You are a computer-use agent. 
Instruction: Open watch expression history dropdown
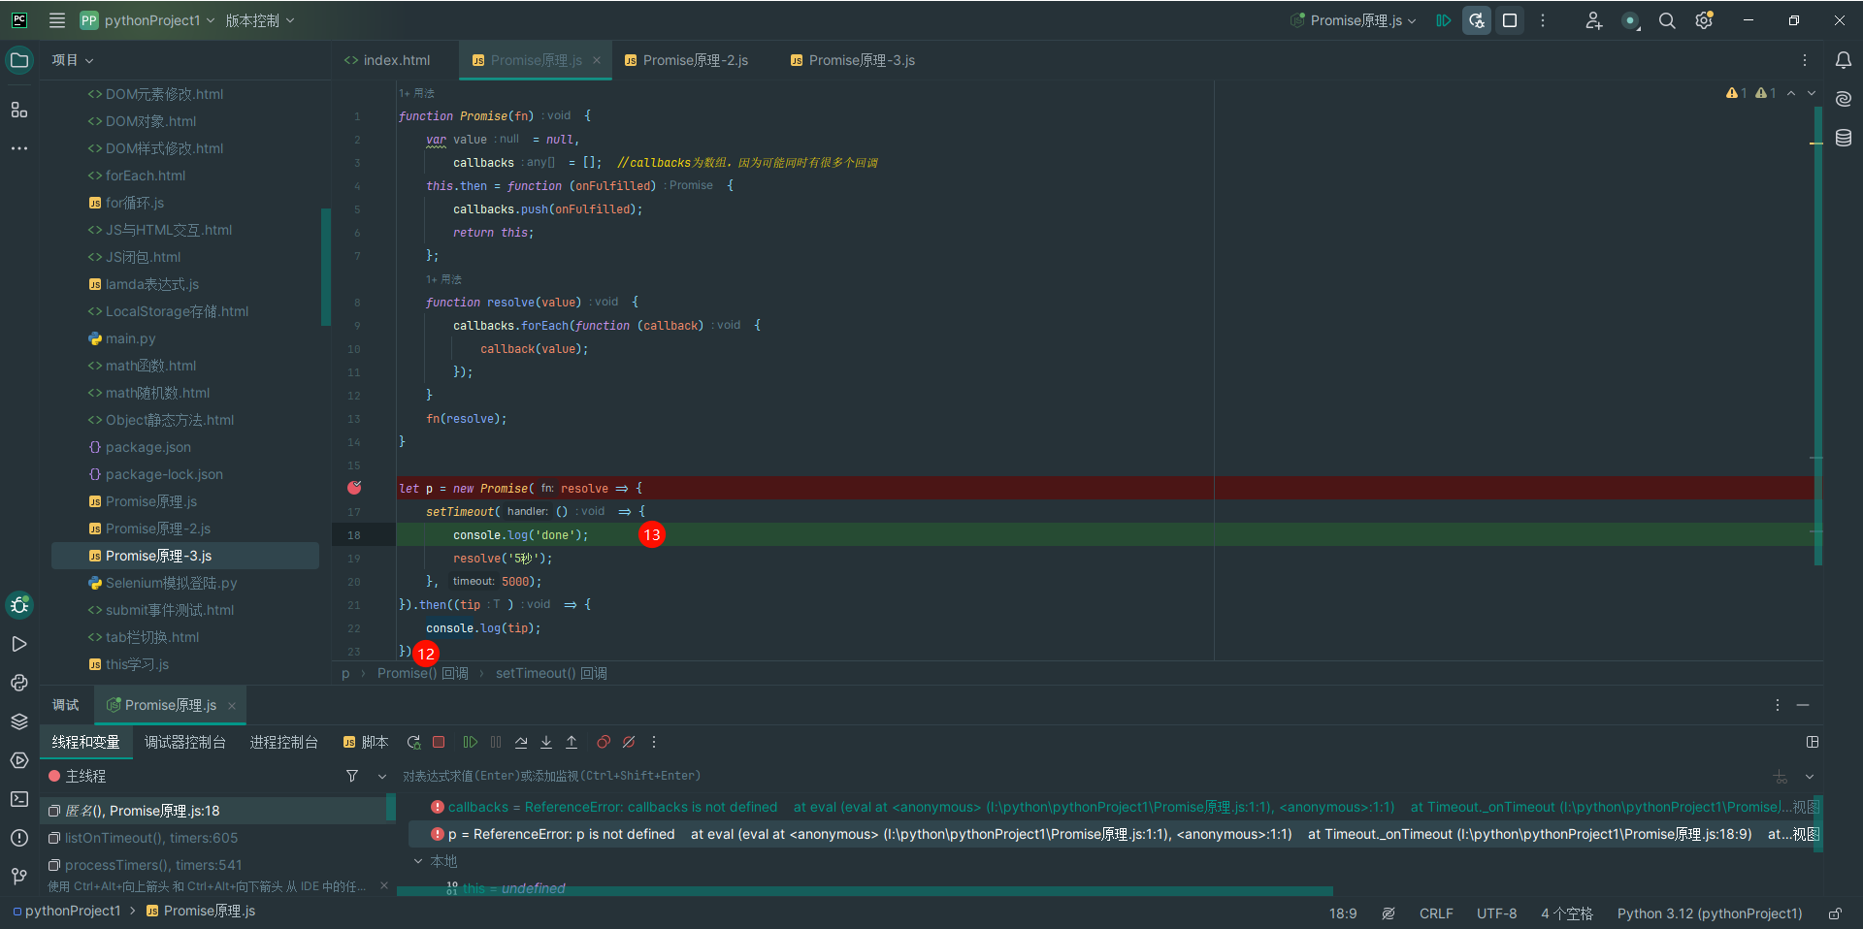click(x=1810, y=777)
